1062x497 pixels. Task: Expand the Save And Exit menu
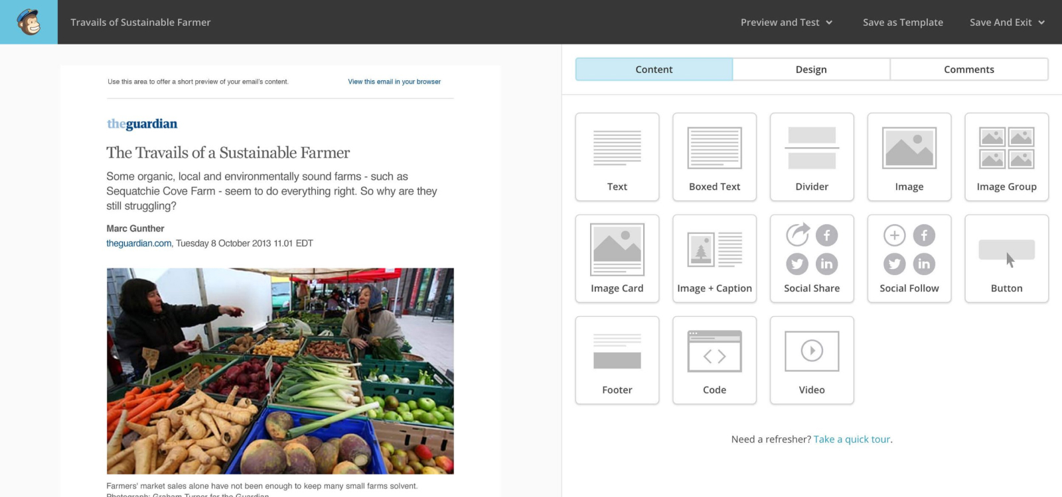(x=1006, y=23)
